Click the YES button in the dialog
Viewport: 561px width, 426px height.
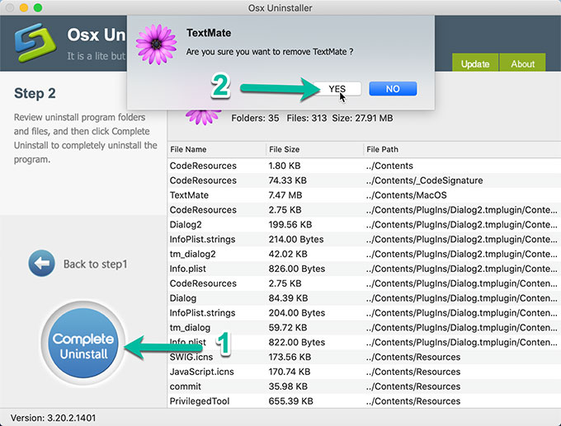point(337,89)
